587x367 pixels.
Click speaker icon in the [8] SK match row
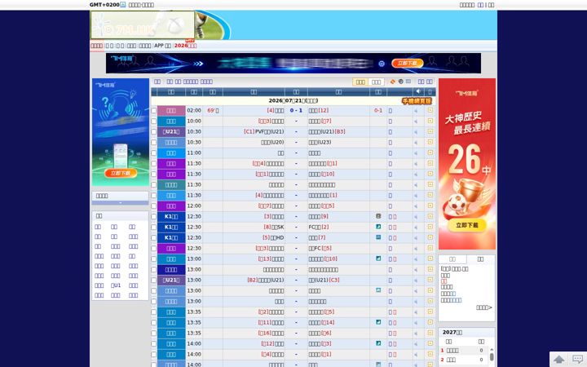416,228
